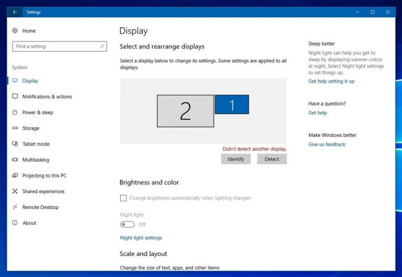Open Projecting to this PC settings
The width and height of the screenshot is (402, 277).
pos(44,176)
